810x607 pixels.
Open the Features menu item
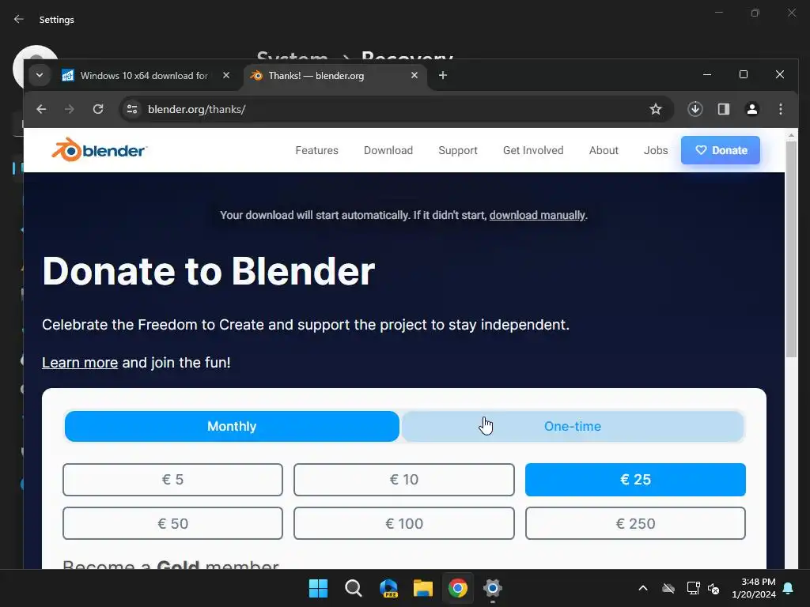tap(316, 150)
